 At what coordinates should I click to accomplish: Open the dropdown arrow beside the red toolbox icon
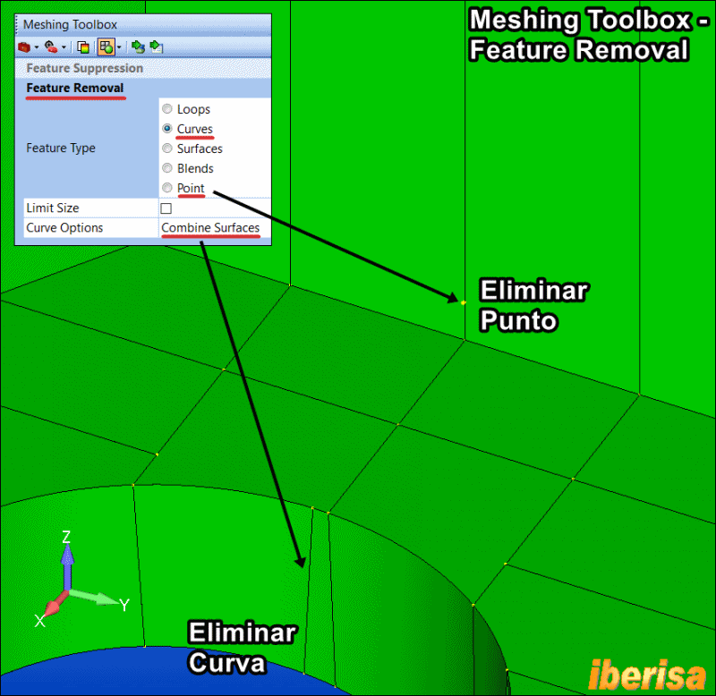click(x=37, y=47)
